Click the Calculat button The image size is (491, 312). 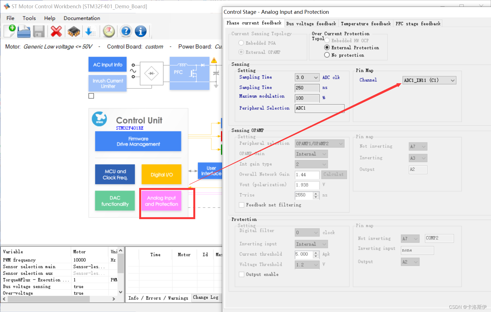point(334,174)
